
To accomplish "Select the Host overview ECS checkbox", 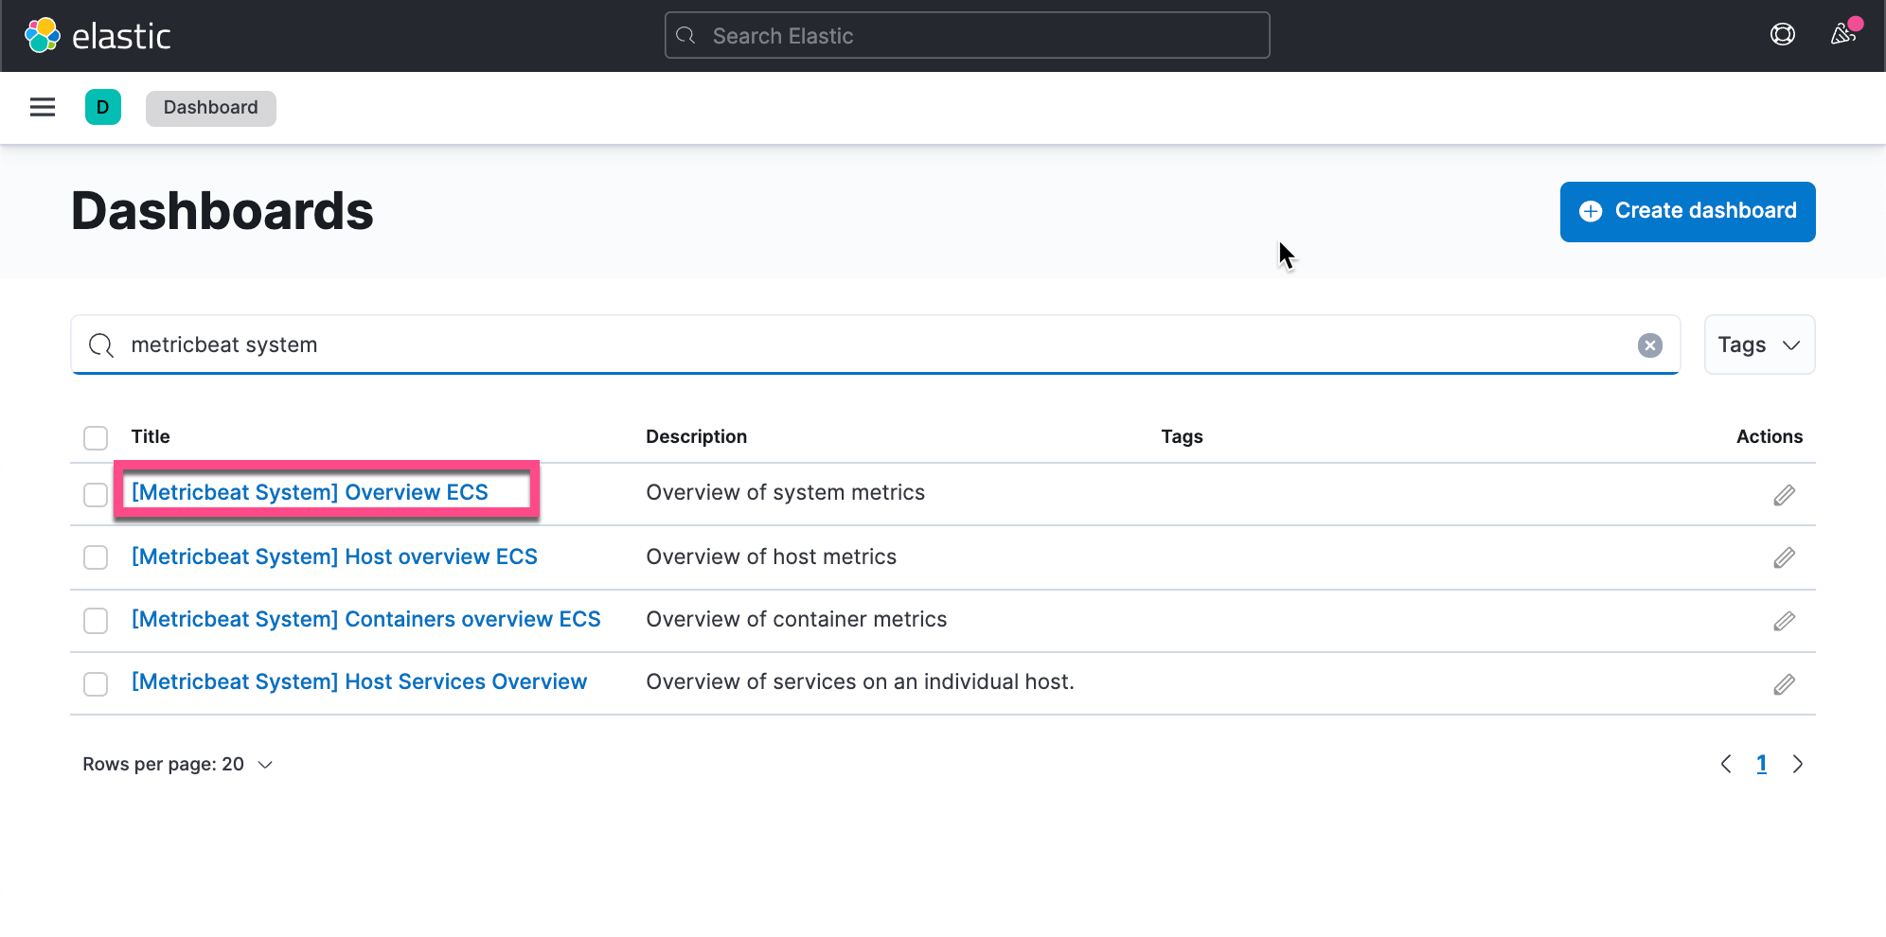I will click(x=96, y=557).
